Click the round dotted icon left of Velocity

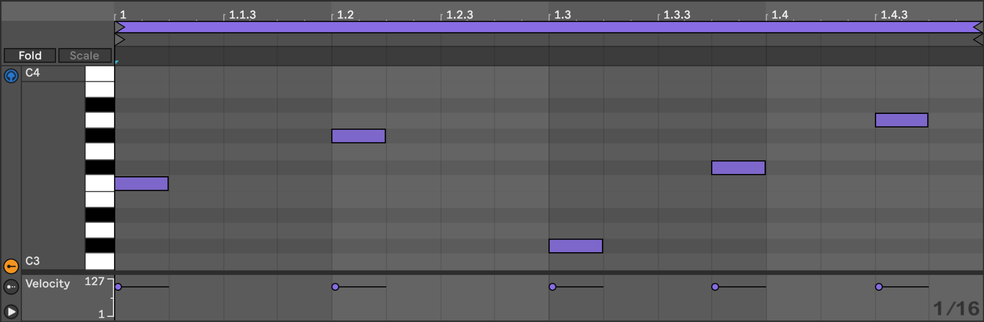click(11, 287)
